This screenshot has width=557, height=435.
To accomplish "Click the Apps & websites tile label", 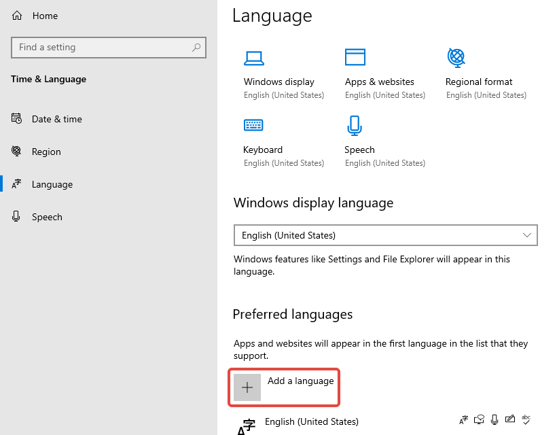I will click(x=380, y=82).
